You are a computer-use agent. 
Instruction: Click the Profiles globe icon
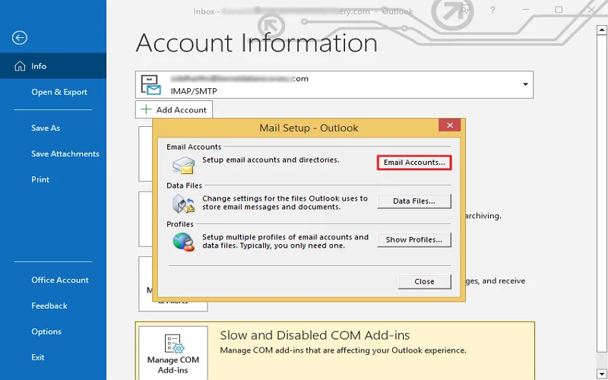point(183,242)
